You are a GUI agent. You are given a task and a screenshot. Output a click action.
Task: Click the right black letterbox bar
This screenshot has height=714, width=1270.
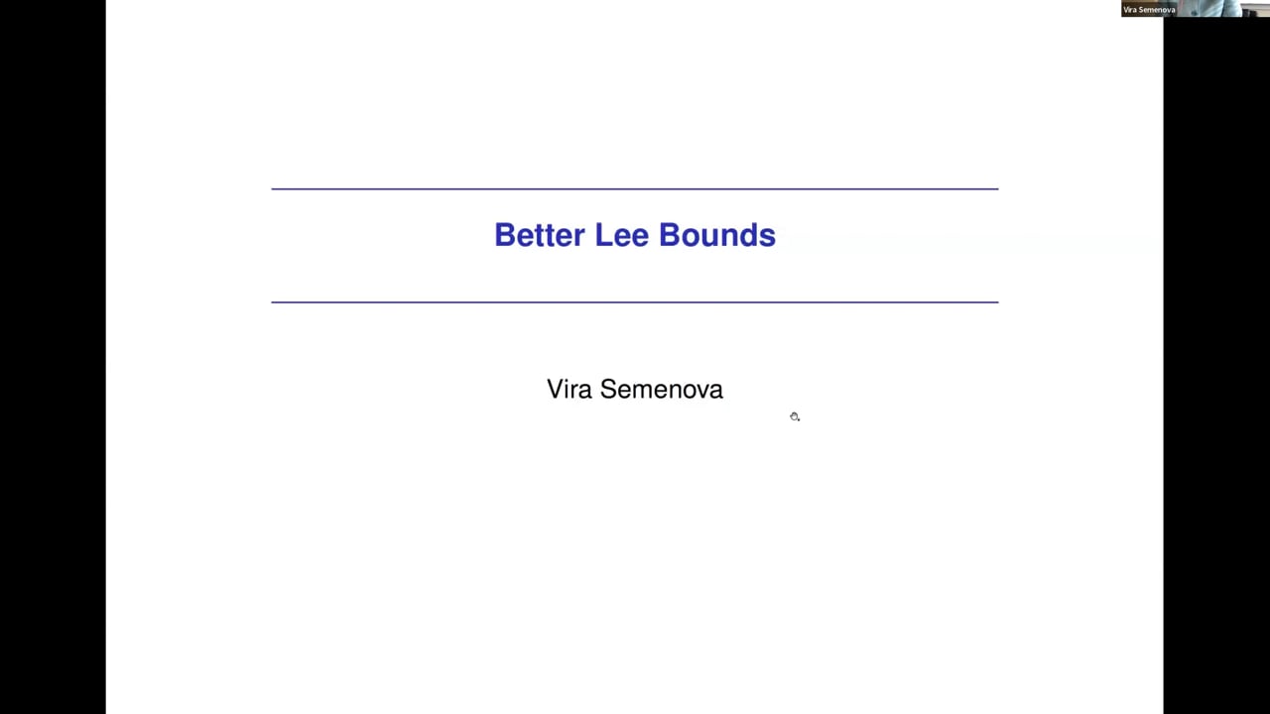[x=1216, y=357]
